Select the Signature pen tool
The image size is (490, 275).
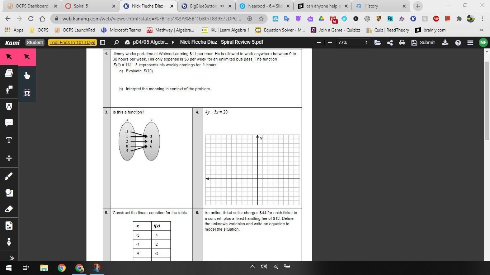click(x=9, y=242)
